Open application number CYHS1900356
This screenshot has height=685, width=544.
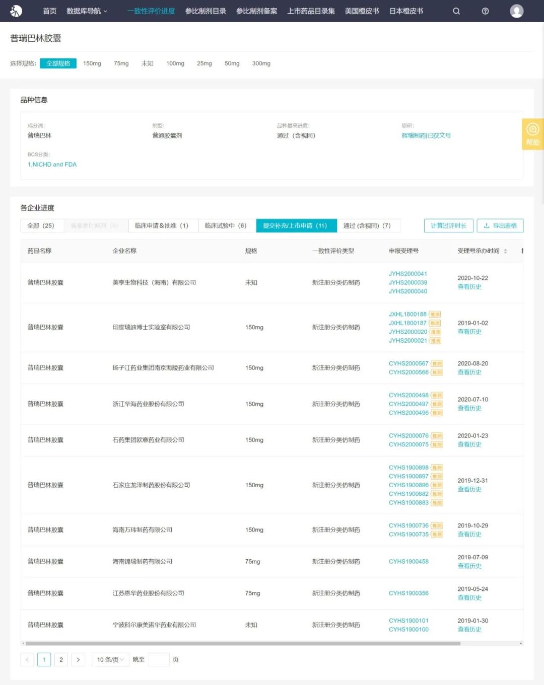(409, 593)
